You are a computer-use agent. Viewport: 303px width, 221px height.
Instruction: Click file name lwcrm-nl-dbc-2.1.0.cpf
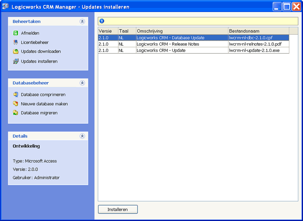click(x=251, y=38)
